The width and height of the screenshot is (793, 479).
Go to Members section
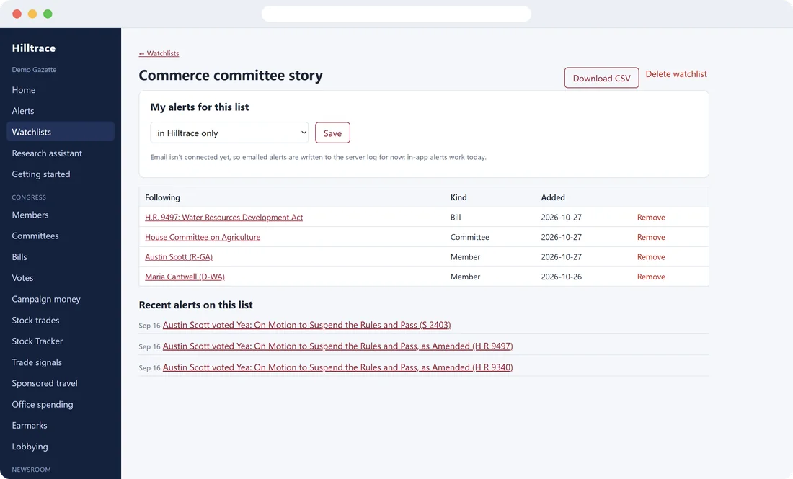[x=30, y=215]
